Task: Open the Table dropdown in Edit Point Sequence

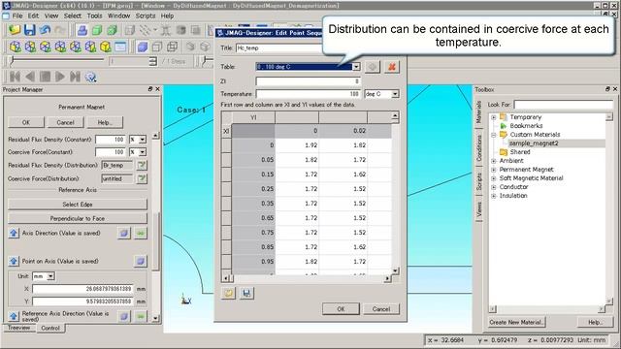Action: (356, 67)
